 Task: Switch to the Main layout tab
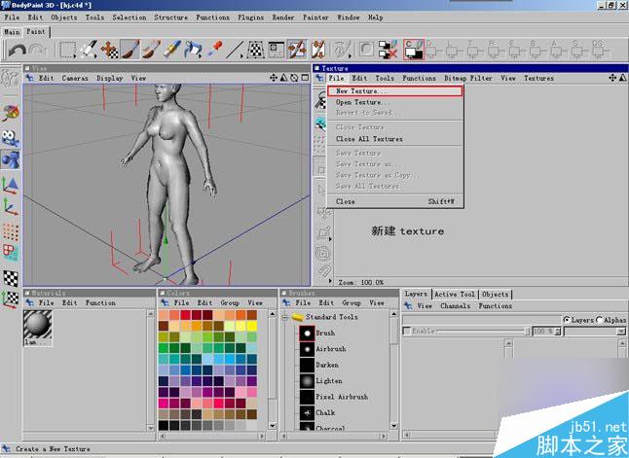tap(12, 32)
